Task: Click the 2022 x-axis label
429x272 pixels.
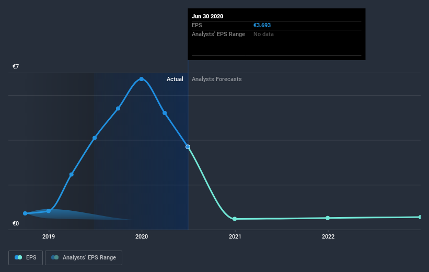Action: [x=328, y=236]
